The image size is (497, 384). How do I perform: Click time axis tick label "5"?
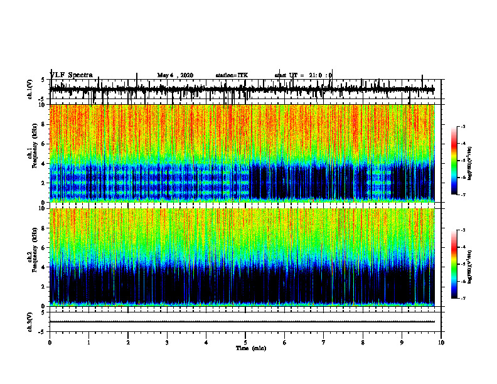(x=245, y=343)
